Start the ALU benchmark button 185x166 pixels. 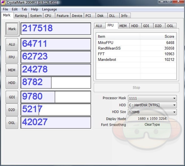[12, 44]
